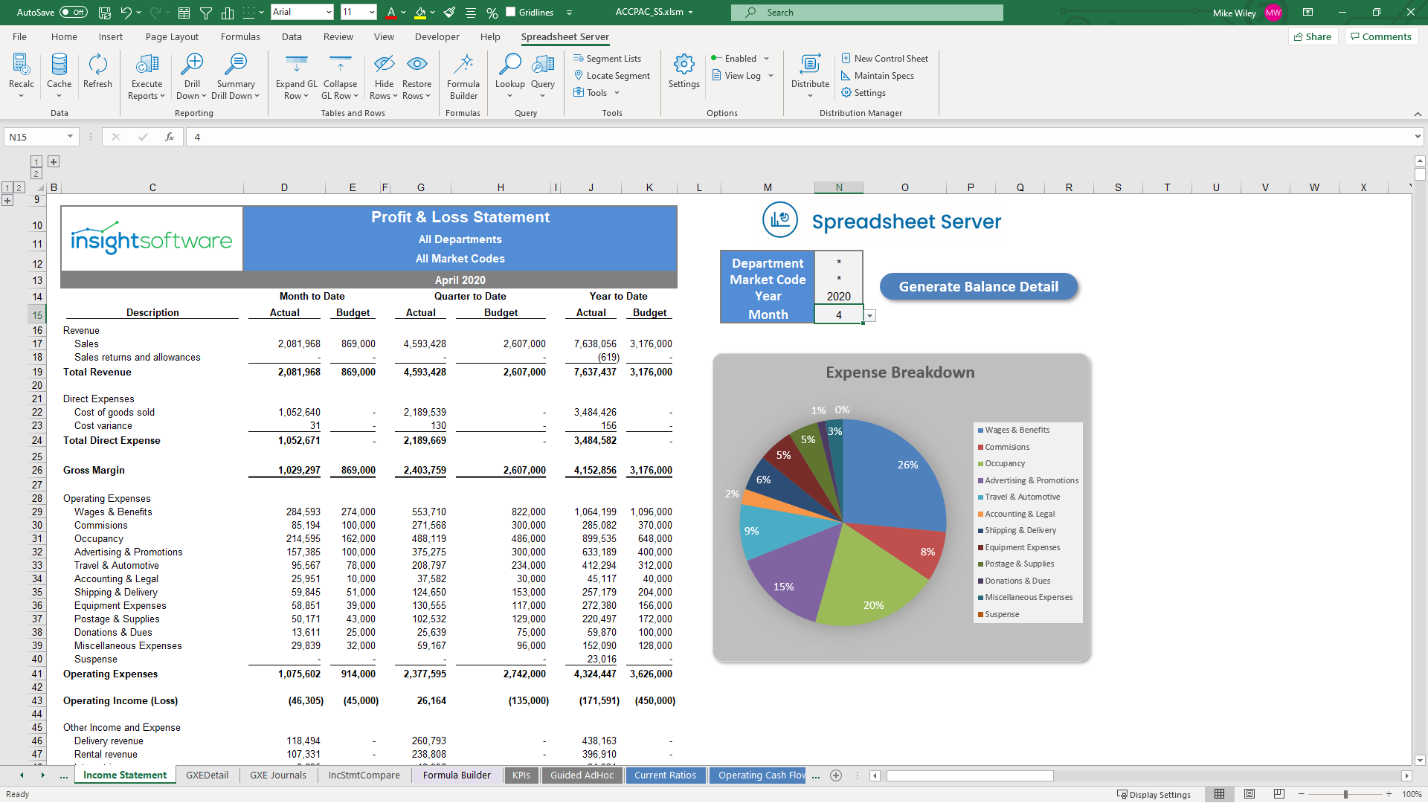This screenshot has width=1428, height=803.
Task: Zoom in with the plus button
Action: [x=1389, y=795]
